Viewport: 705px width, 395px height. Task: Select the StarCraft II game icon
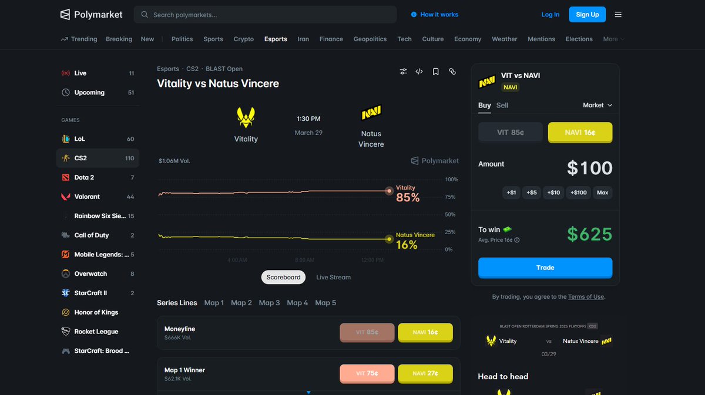click(66, 293)
